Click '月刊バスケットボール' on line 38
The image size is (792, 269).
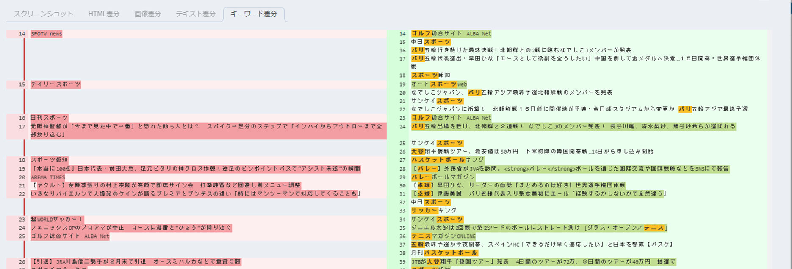pyautogui.click(x=444, y=253)
